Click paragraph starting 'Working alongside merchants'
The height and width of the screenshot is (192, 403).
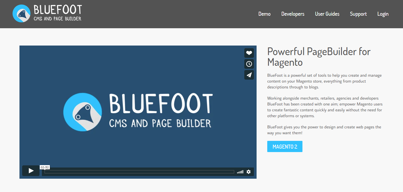(325, 107)
